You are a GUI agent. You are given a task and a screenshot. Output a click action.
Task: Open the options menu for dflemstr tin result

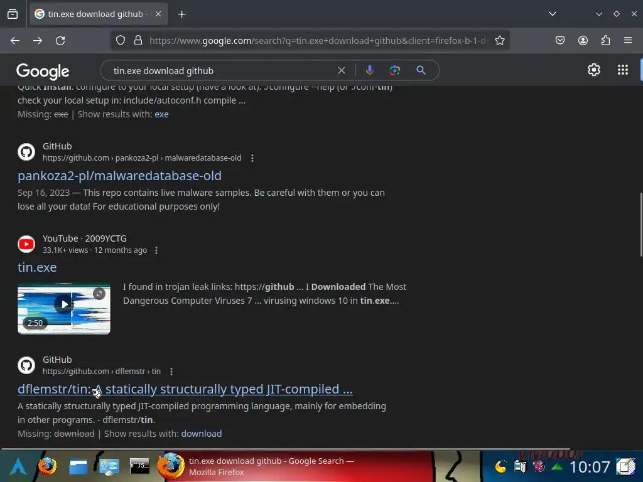click(171, 372)
